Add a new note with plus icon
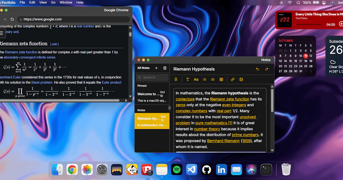 coord(156,68)
